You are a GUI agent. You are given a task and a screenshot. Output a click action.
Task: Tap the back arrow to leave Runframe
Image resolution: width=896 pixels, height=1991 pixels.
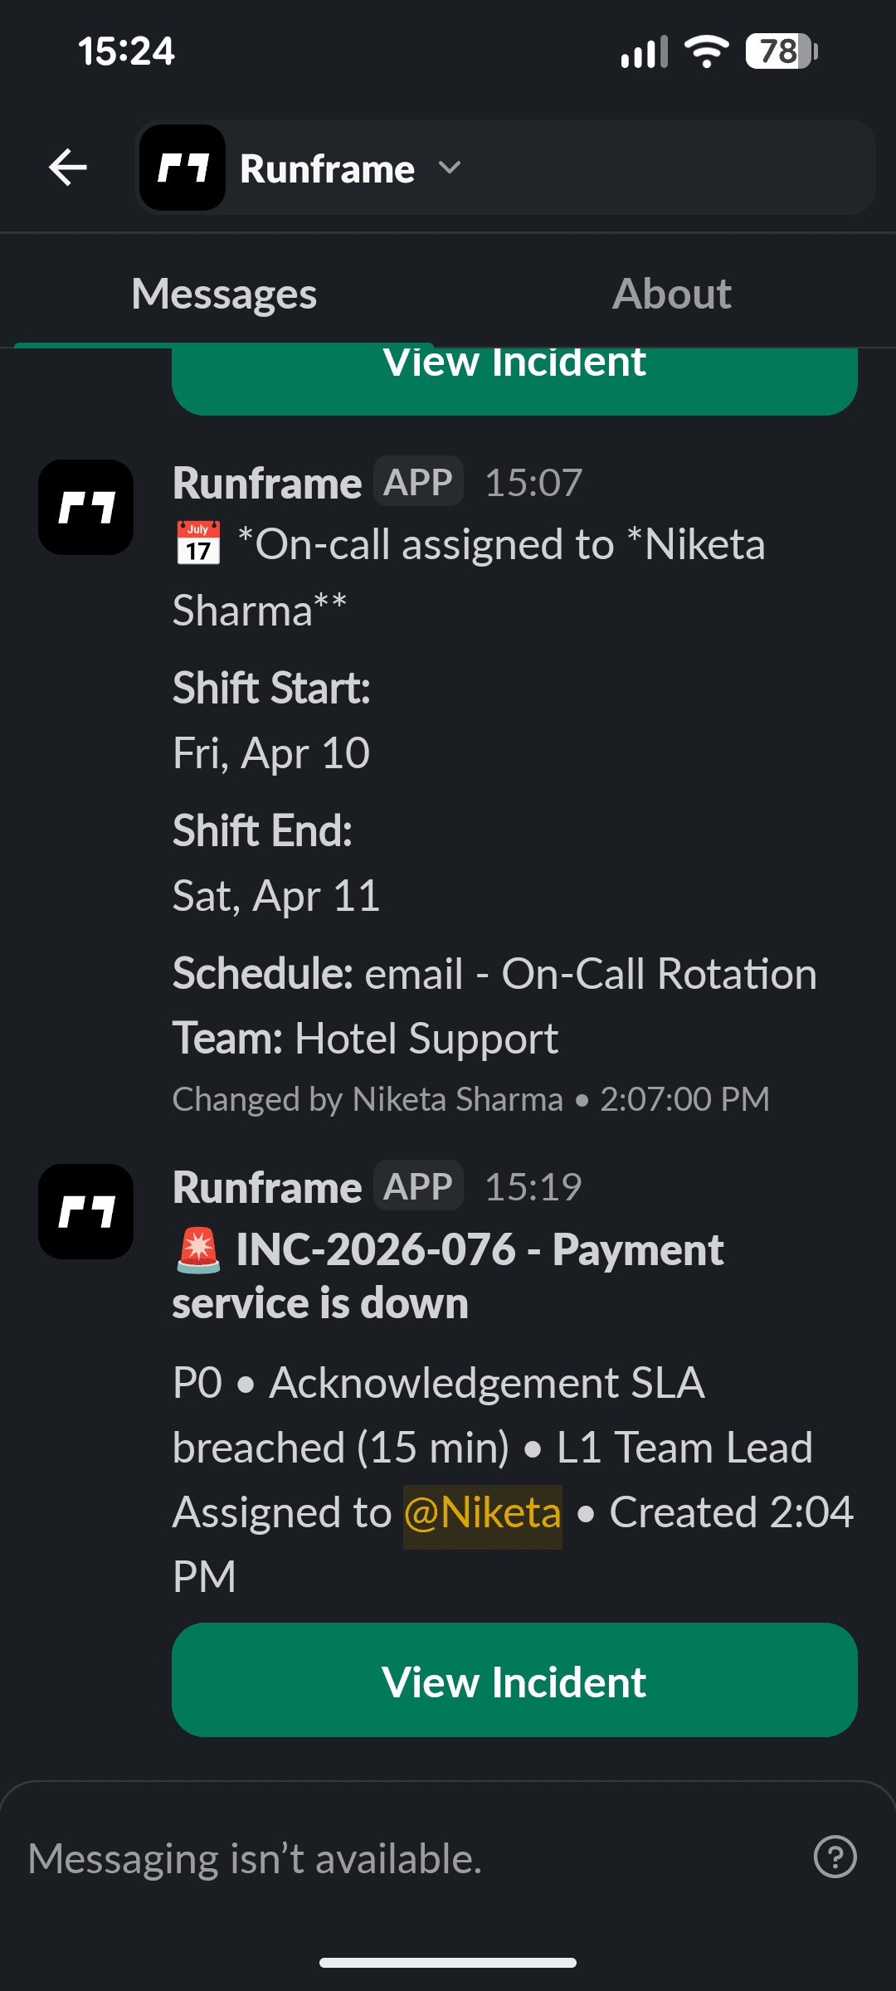66,167
